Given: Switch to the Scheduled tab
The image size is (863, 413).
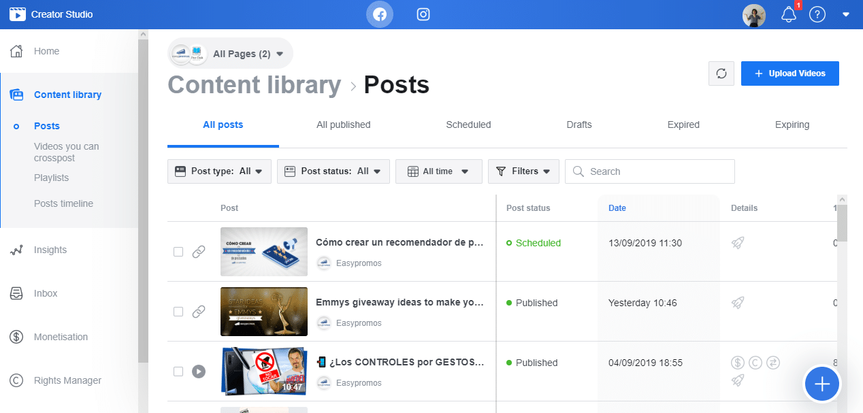Looking at the screenshot, I should (x=468, y=125).
